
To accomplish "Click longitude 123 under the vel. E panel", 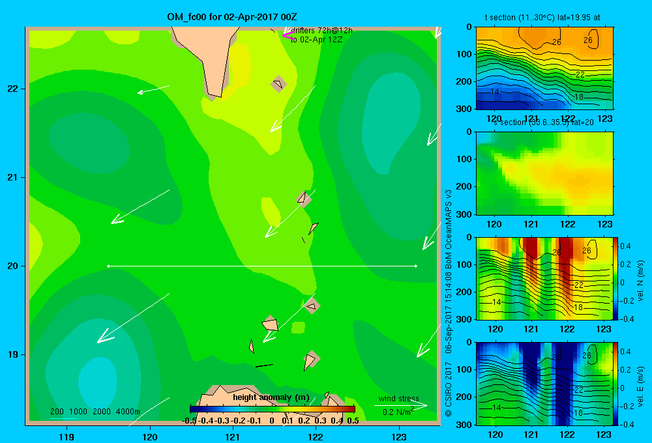I will [604, 435].
